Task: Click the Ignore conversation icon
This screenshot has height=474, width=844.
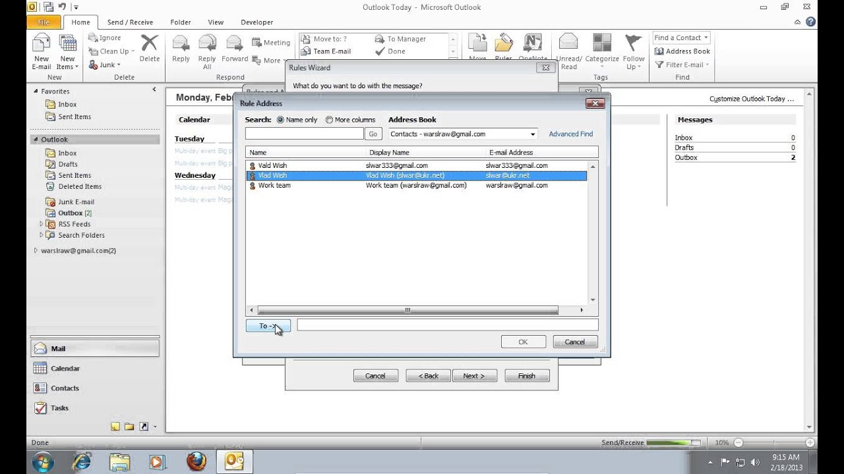Action: (x=94, y=38)
